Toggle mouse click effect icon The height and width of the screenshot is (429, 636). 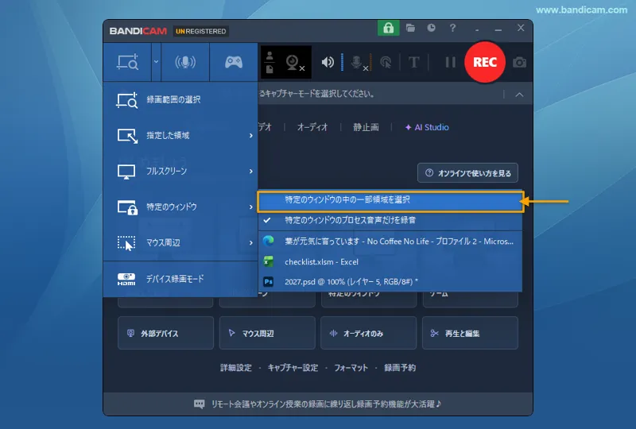[386, 63]
